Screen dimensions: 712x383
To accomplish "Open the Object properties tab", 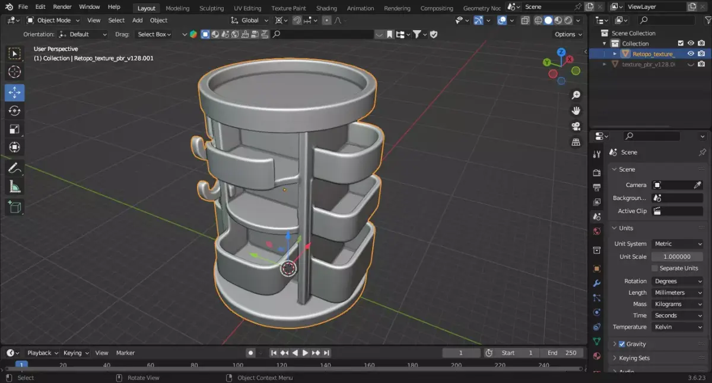I will 597,268.
